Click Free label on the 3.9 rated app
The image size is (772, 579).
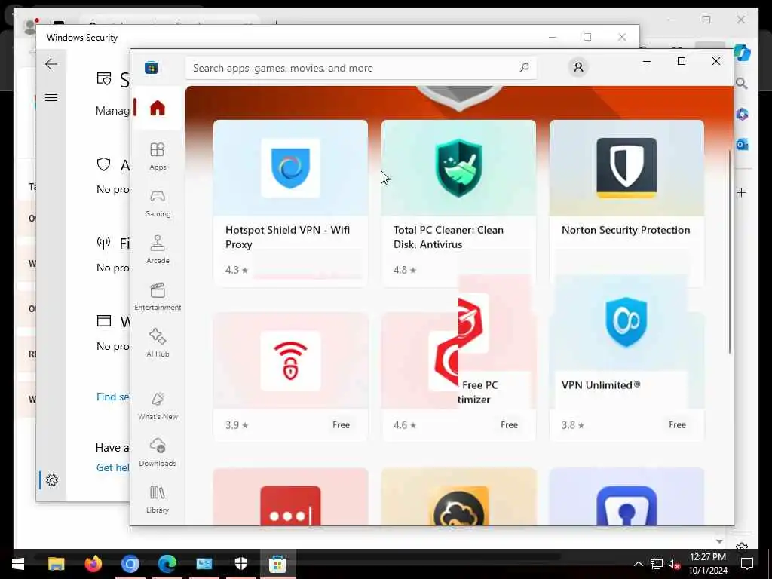pos(341,425)
